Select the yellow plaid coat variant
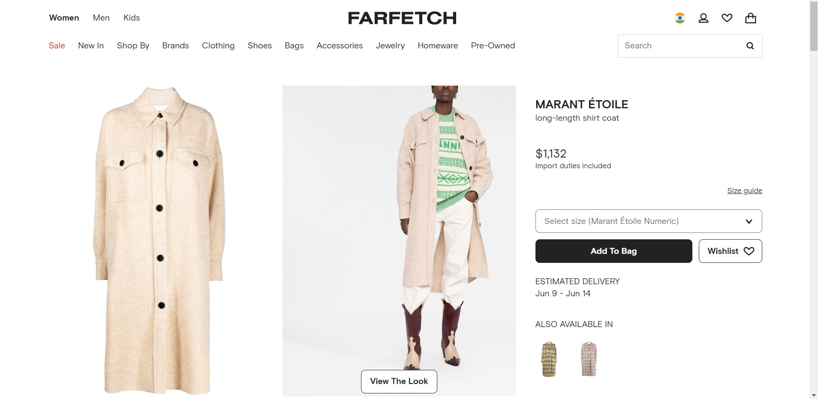Screen dimensions: 818x399 point(549,359)
